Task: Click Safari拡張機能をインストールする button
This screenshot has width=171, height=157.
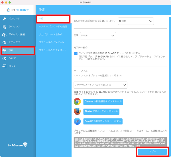Action: 103,121
